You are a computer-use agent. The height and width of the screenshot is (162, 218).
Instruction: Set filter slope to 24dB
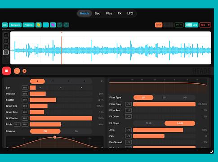[180, 123]
